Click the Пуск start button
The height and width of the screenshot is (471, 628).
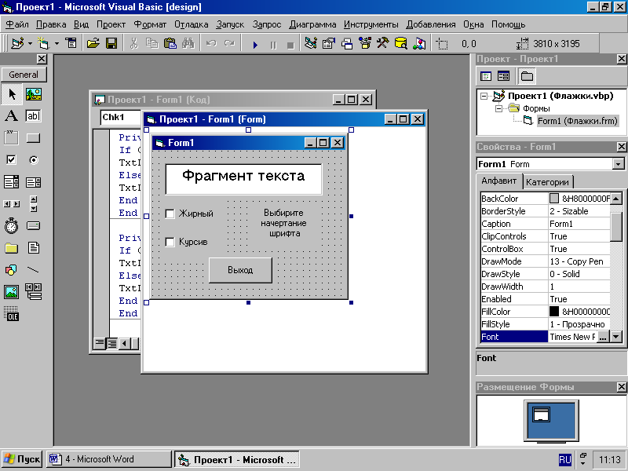(22, 459)
